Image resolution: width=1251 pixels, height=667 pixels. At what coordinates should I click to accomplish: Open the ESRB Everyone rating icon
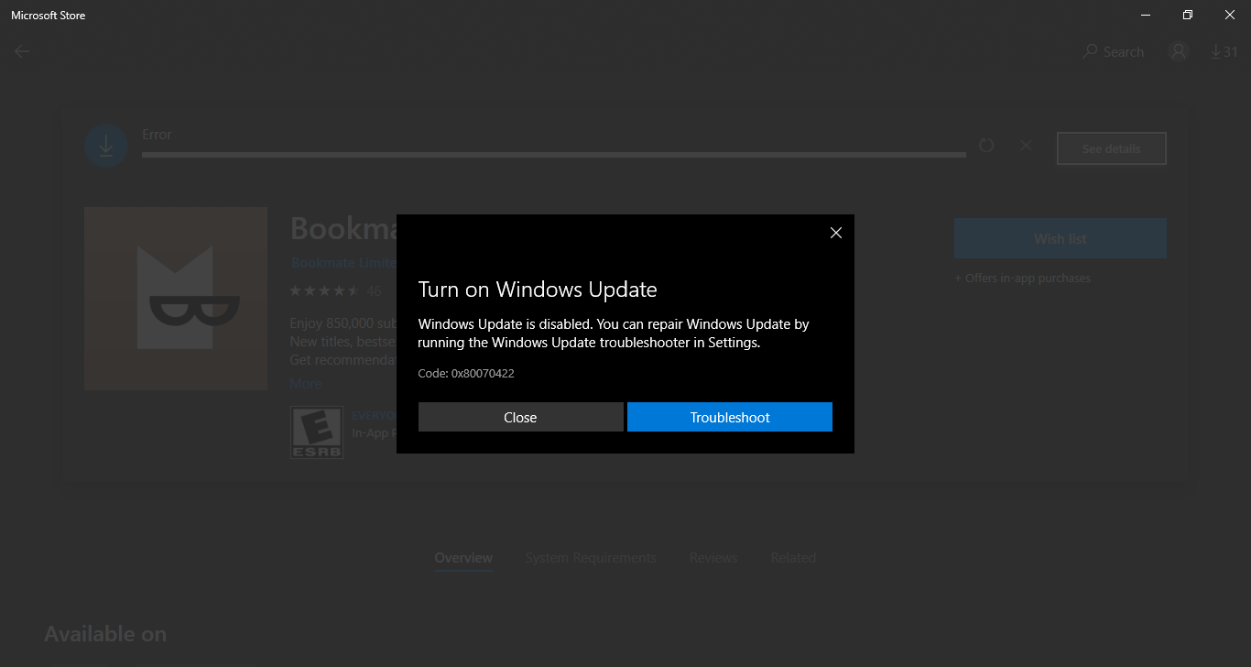click(x=316, y=431)
